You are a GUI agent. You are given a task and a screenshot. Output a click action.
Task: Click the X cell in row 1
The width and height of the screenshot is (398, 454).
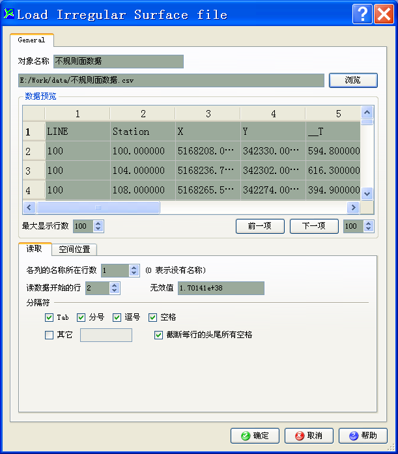click(x=208, y=132)
